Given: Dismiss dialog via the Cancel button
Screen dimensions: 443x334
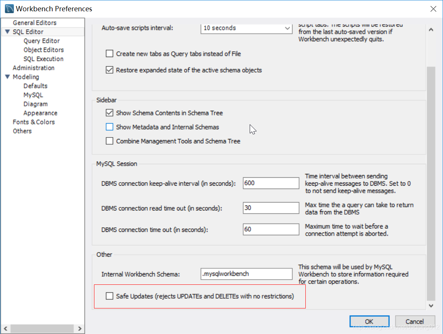Looking at the screenshot, I should point(415,321).
